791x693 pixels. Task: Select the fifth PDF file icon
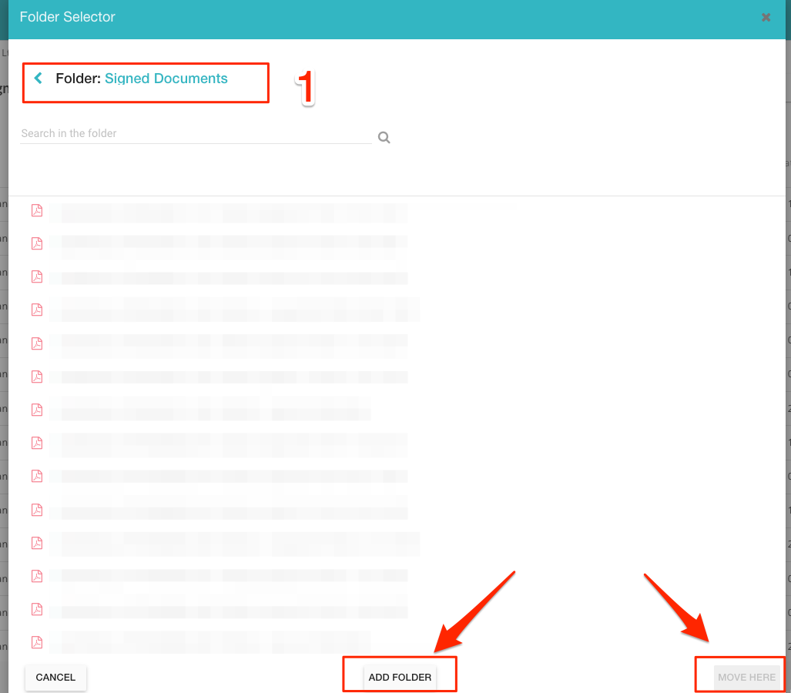coord(36,343)
